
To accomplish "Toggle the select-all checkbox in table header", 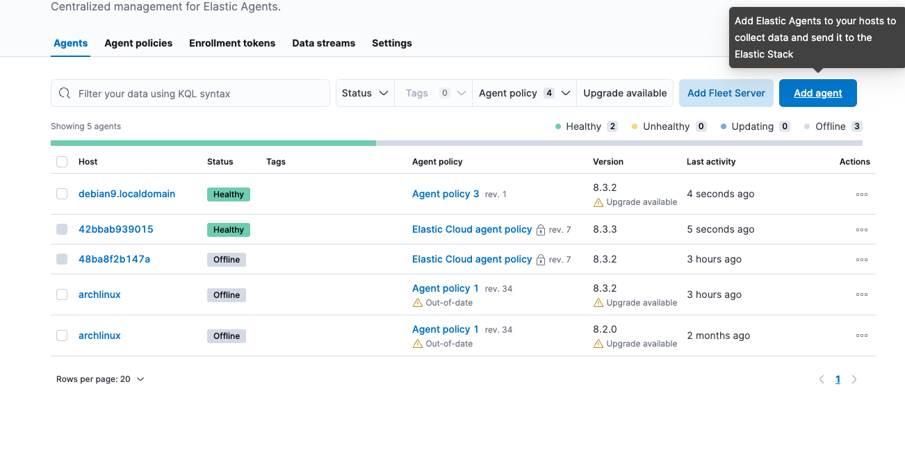I will point(62,162).
